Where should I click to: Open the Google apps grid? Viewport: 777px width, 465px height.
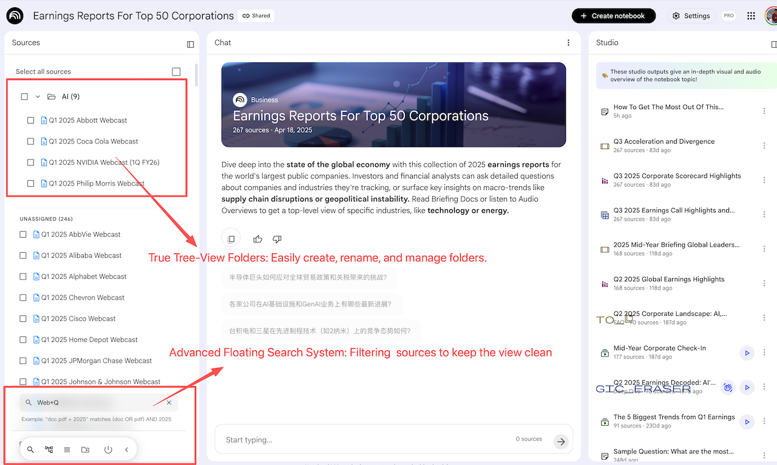751,16
